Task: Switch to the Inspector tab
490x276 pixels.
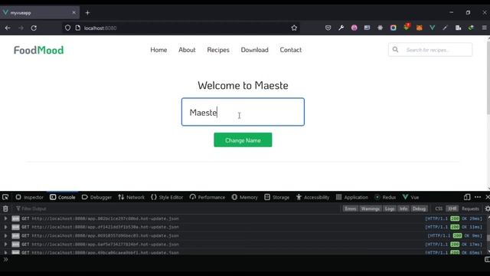Action: point(30,197)
